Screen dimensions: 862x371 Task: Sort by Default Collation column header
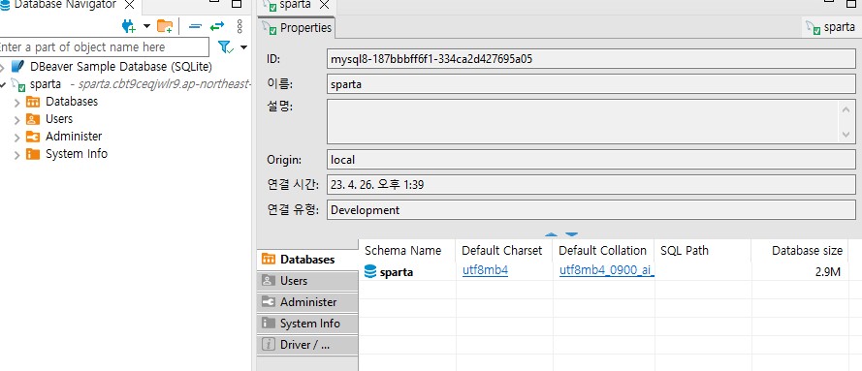604,250
